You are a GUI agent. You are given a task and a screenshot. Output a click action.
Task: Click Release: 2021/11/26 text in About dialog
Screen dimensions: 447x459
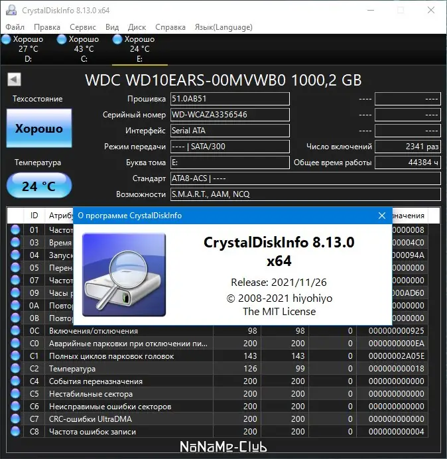tap(279, 282)
